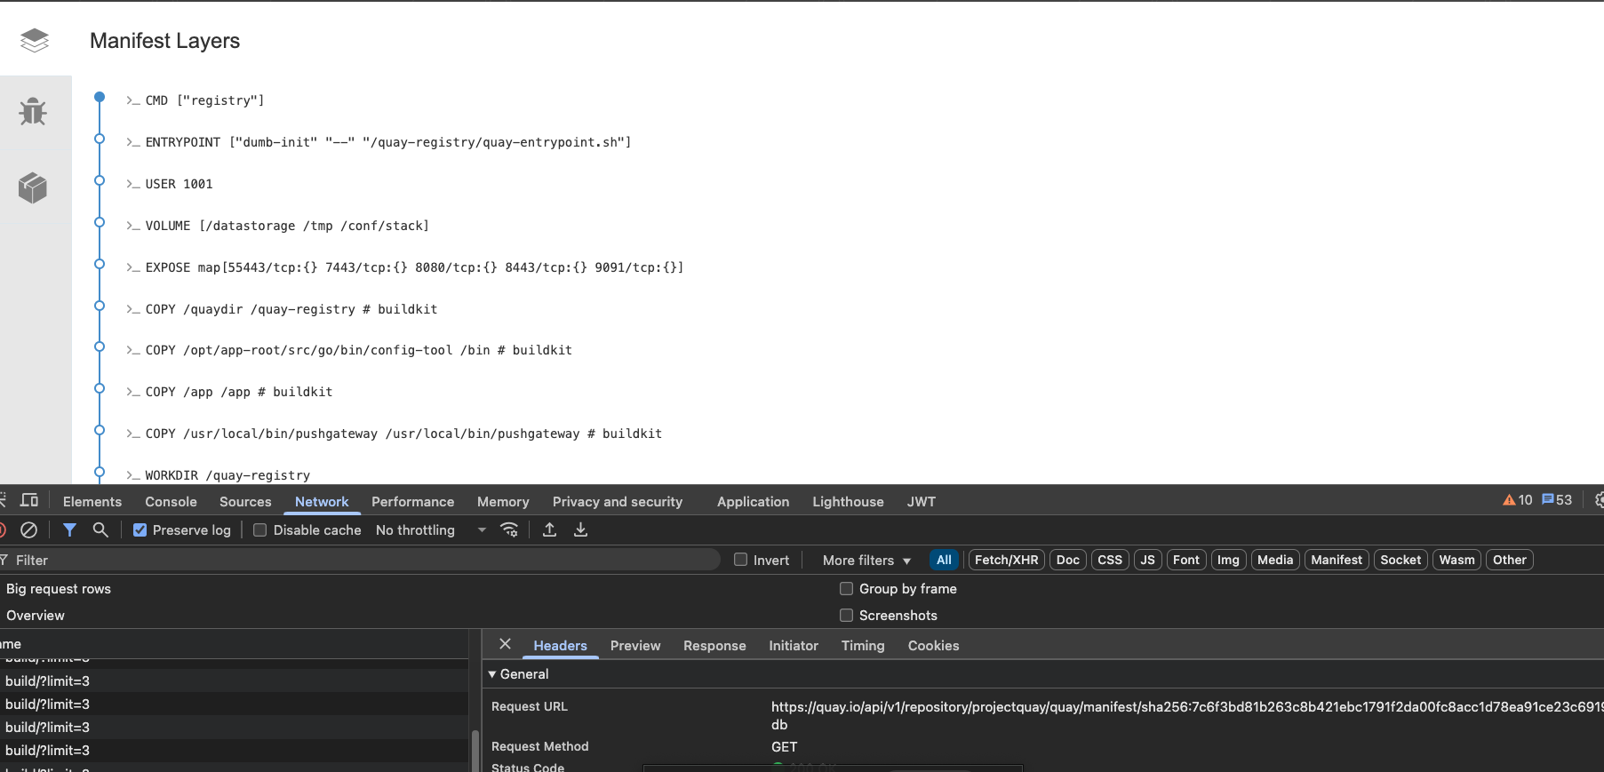Click the prompt icon beside the VOLUME layer
The height and width of the screenshot is (772, 1604).
[133, 226]
